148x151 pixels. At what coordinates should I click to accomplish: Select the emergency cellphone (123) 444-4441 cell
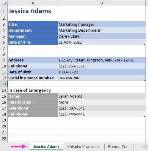(x=102, y=114)
